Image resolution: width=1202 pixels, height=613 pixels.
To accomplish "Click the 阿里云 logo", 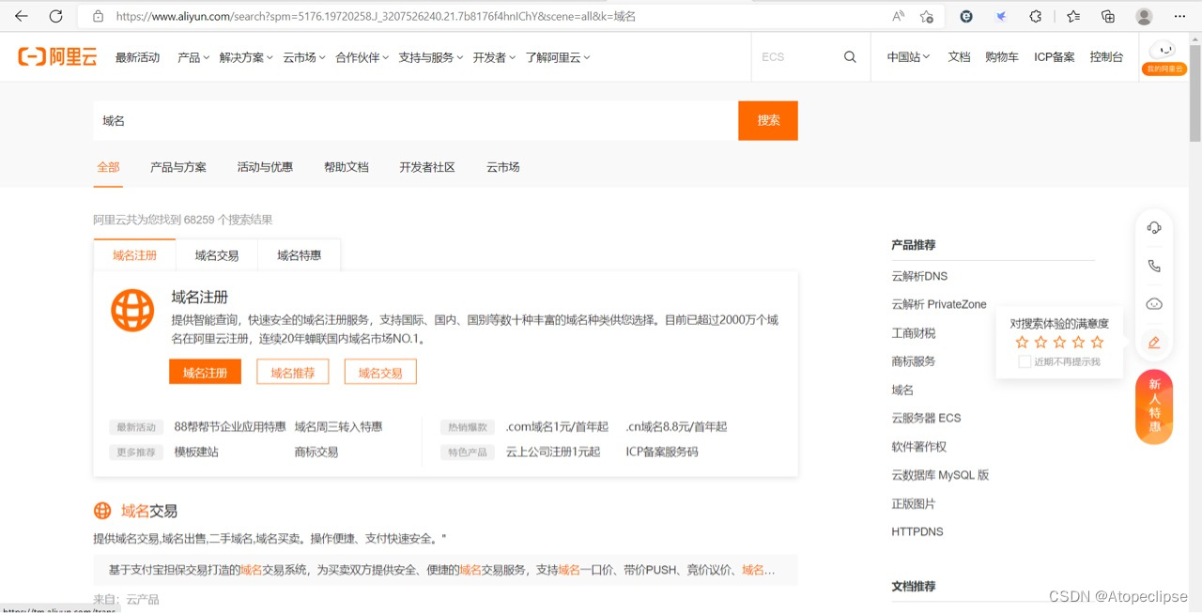I will (x=57, y=57).
